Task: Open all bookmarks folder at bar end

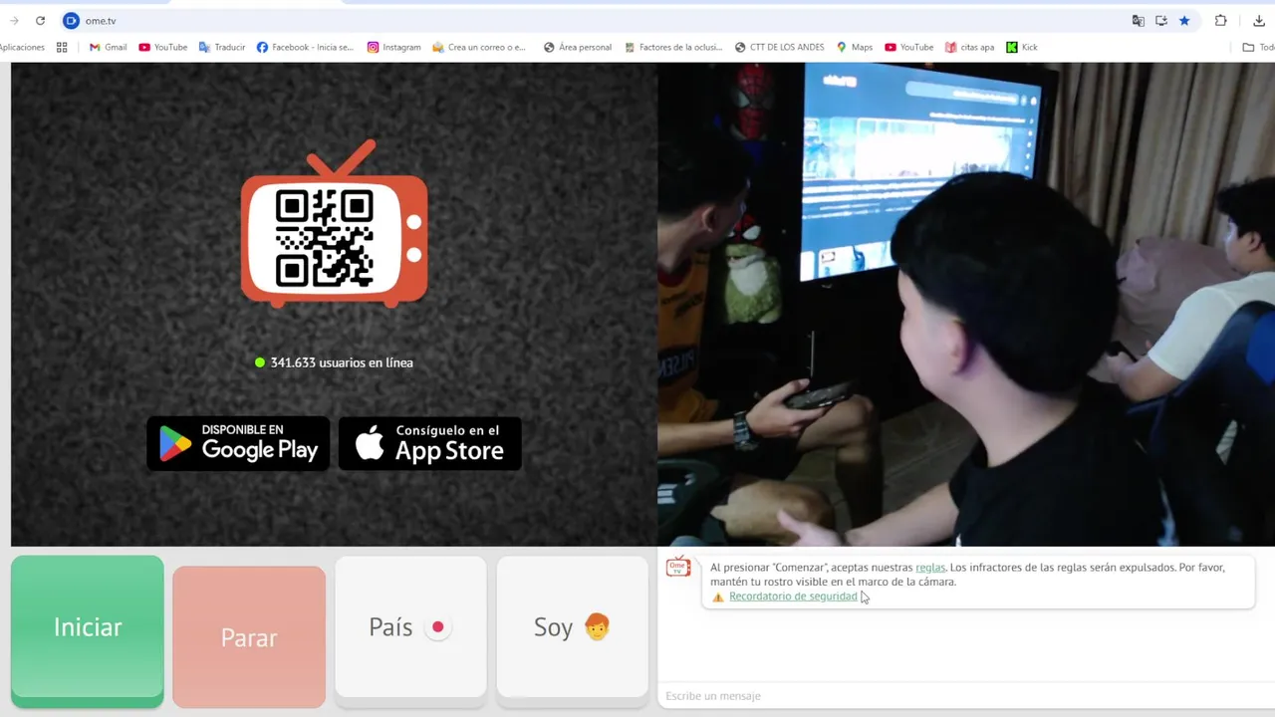Action: coord(1258,47)
